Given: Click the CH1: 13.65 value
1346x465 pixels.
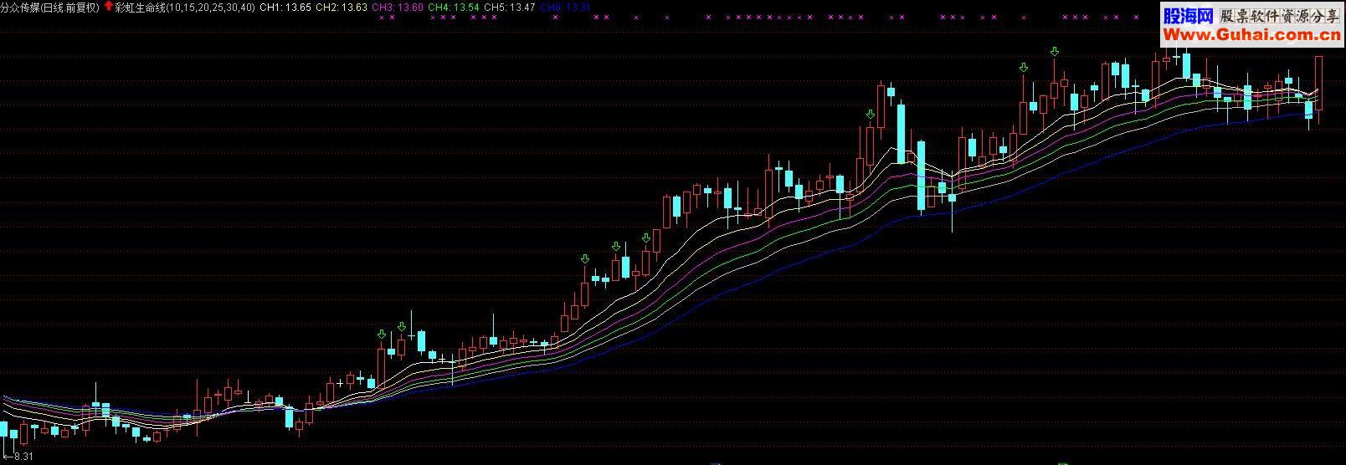Looking at the screenshot, I should coord(285,7).
